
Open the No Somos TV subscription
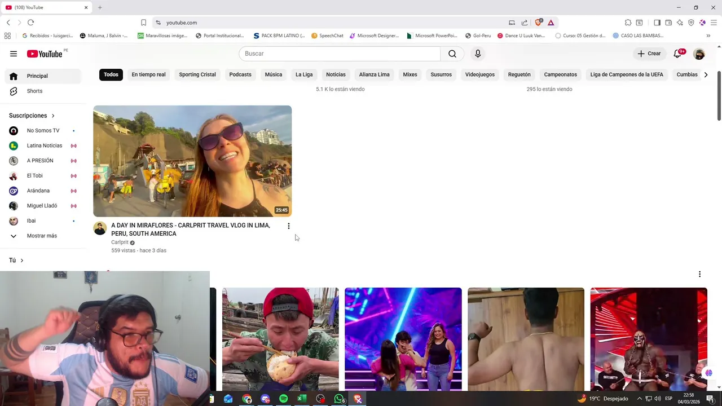(x=44, y=131)
